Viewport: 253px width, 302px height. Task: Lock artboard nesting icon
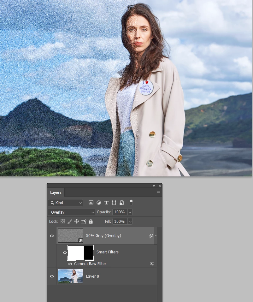(x=84, y=222)
